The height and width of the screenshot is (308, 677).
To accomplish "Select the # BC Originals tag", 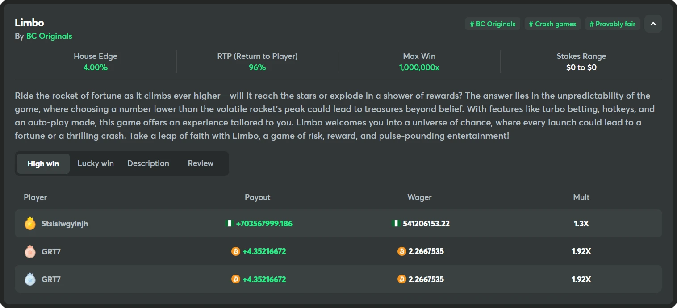I will [493, 24].
